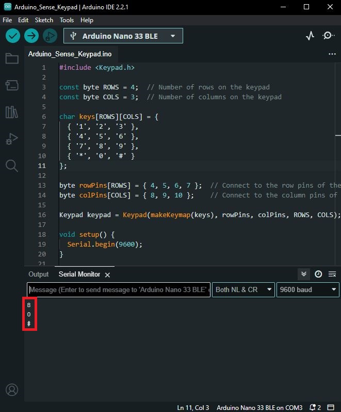This screenshot has width=341, height=412.
Task: Click the Ln 11, Col 3 status entry
Action: click(x=193, y=407)
